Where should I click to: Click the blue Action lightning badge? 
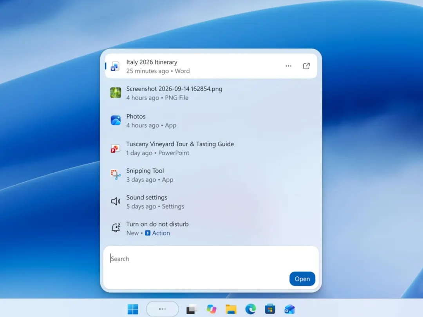[x=148, y=233]
